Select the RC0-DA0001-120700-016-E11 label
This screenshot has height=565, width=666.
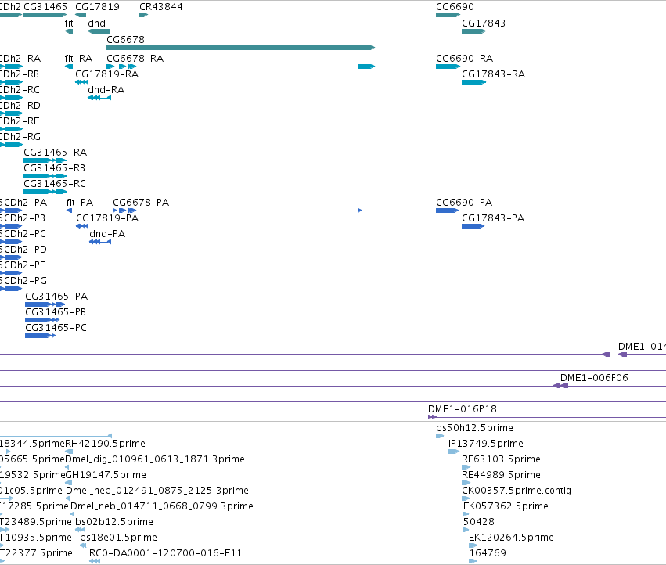pos(166,553)
